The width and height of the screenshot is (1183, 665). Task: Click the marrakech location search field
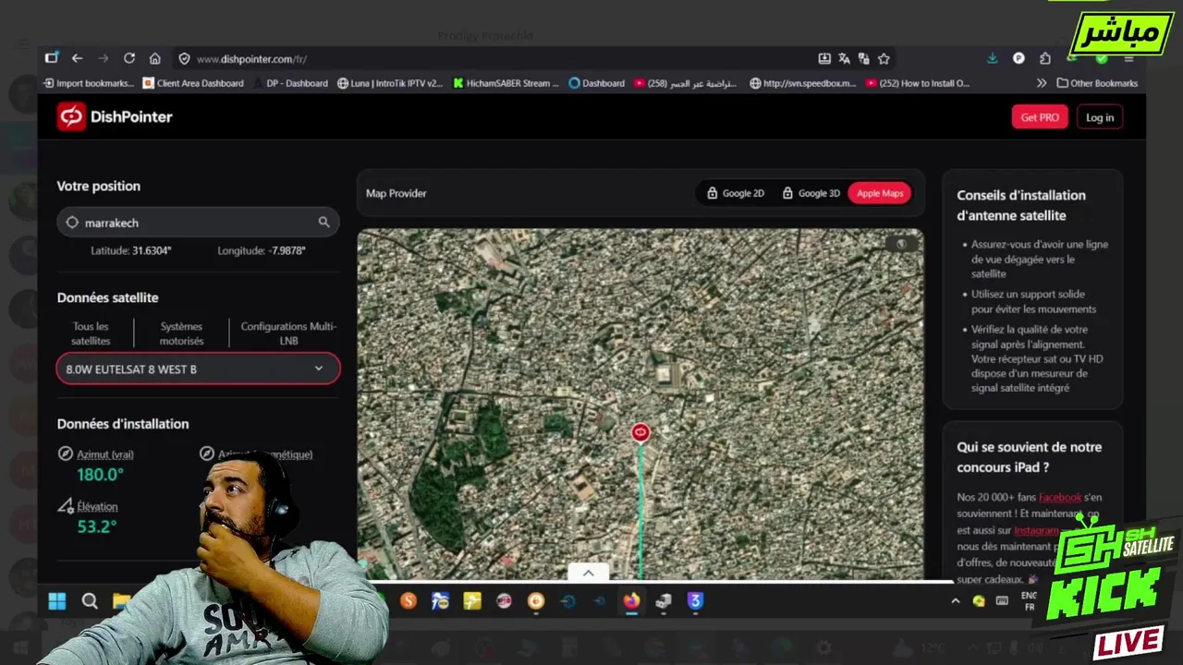(x=198, y=223)
